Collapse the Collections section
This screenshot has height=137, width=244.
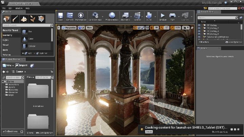[3, 131]
